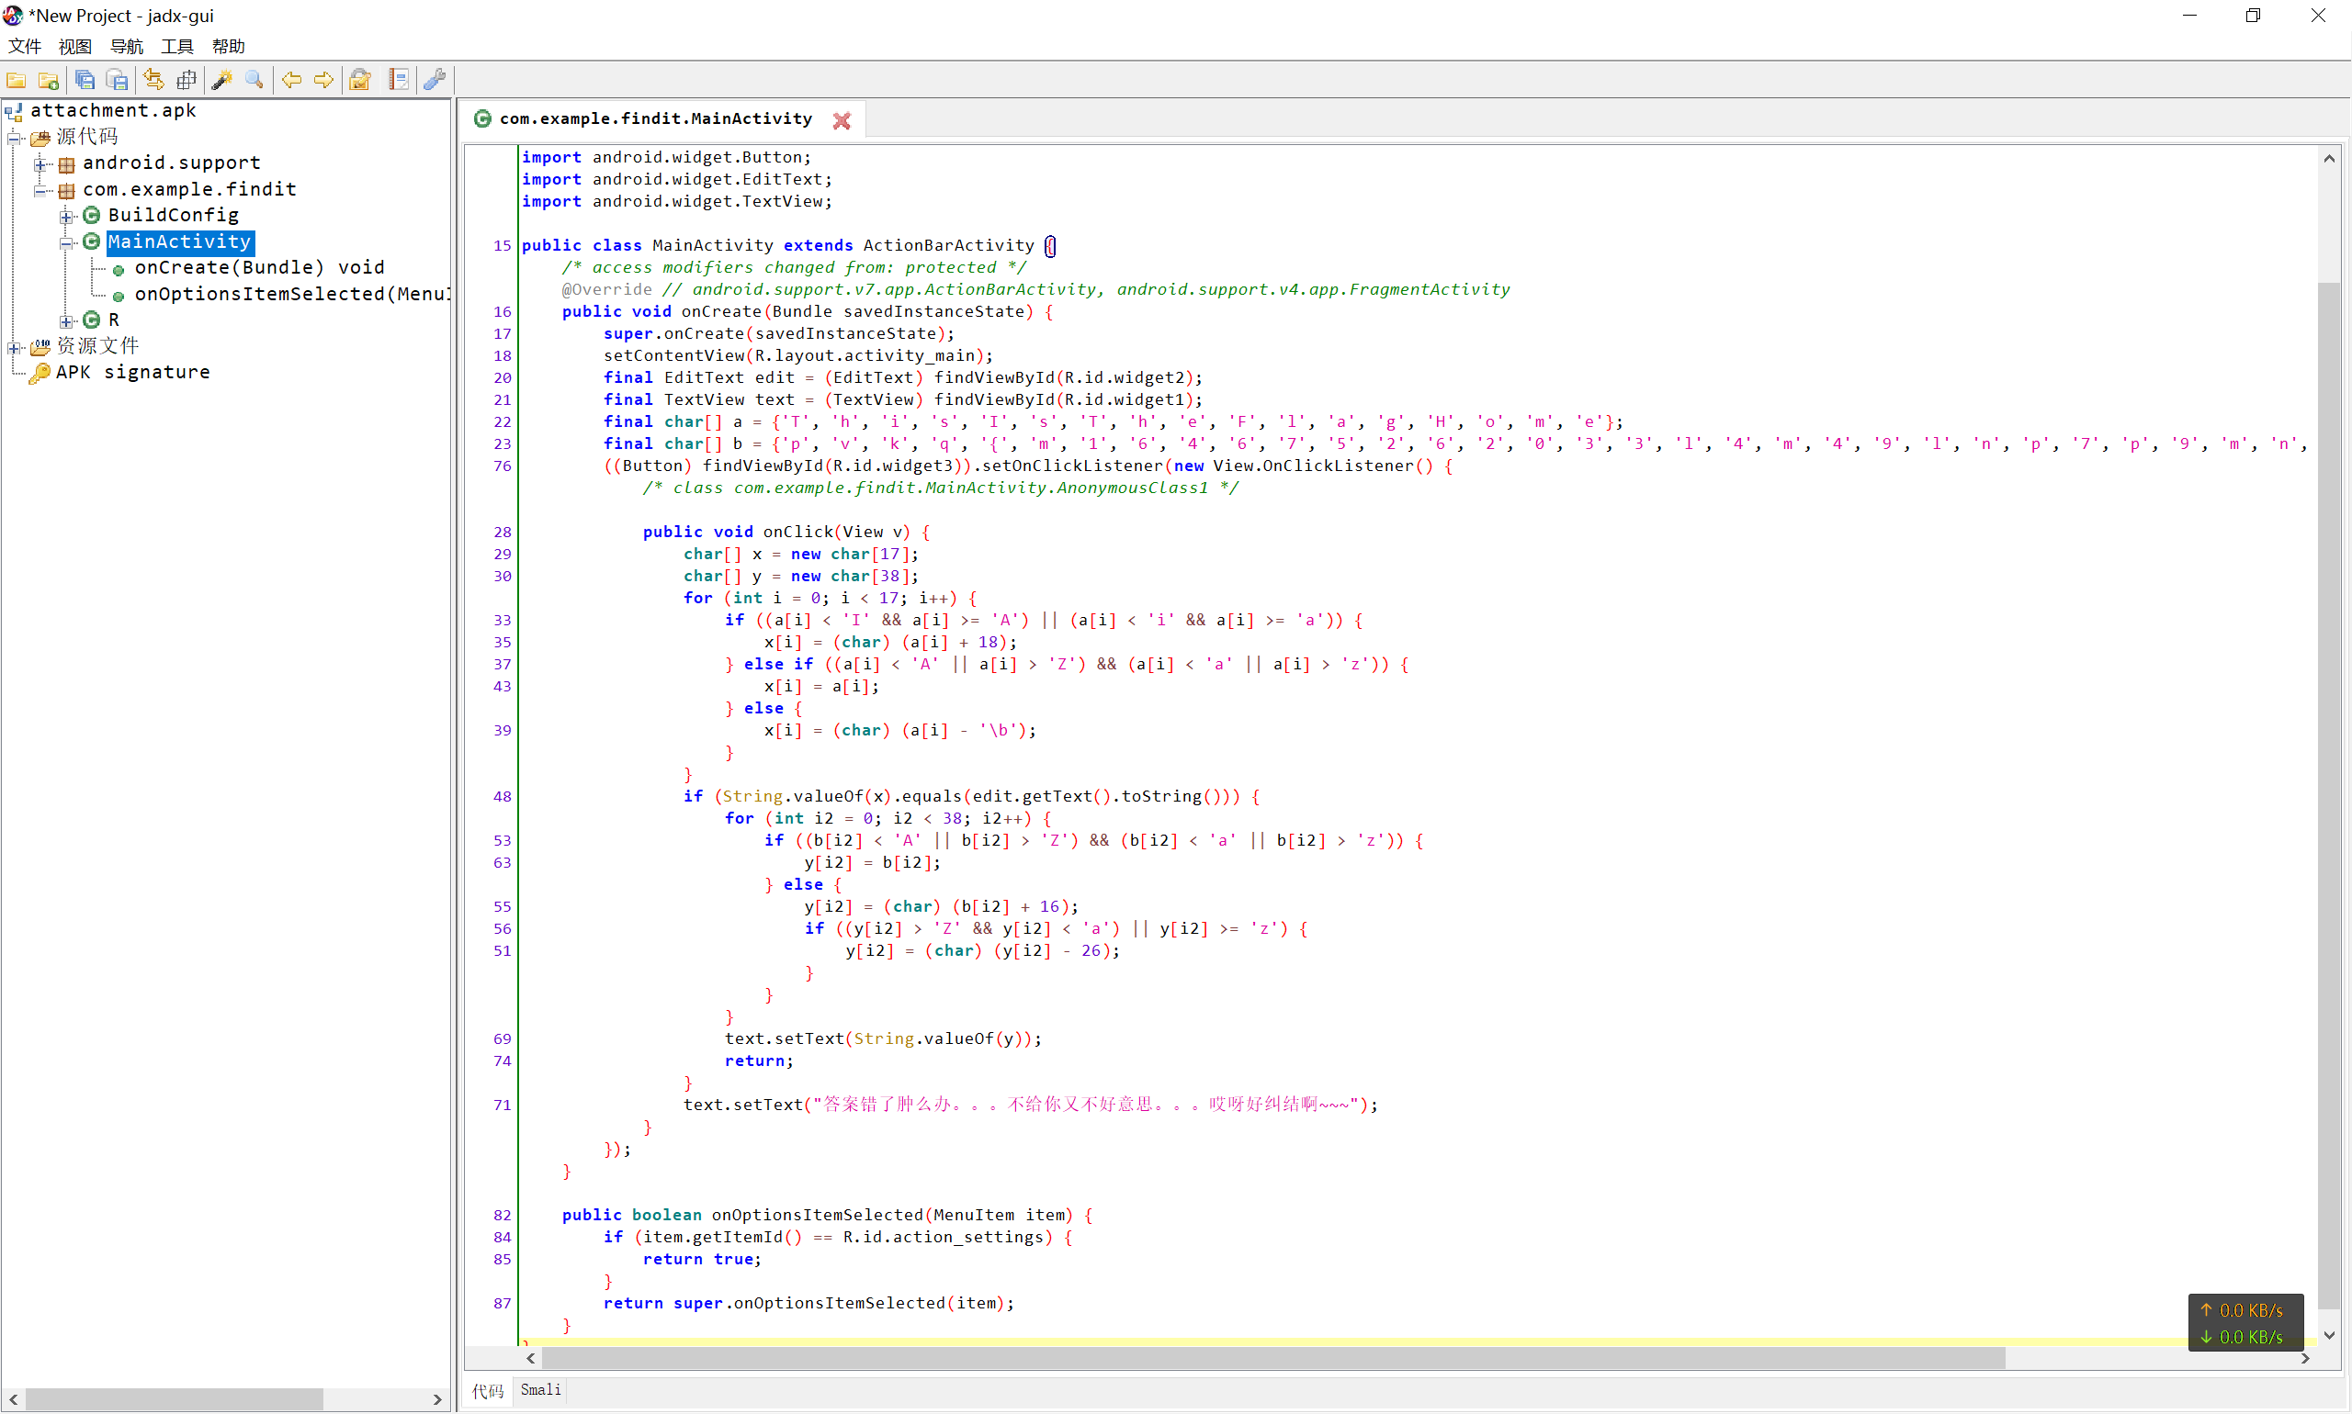Open preferences with the wrench icon
This screenshot has width=2352, height=1414.
point(435,80)
